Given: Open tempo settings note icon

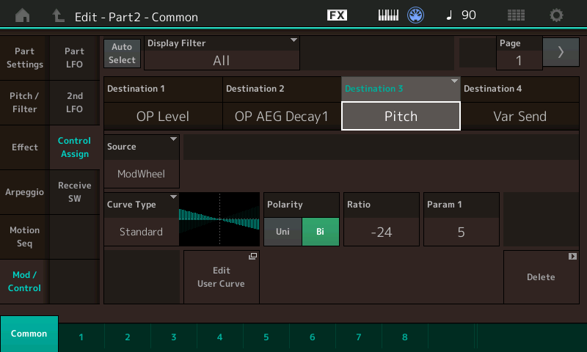Looking at the screenshot, I should coord(450,15).
